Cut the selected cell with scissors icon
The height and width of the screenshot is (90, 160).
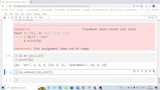12,17
